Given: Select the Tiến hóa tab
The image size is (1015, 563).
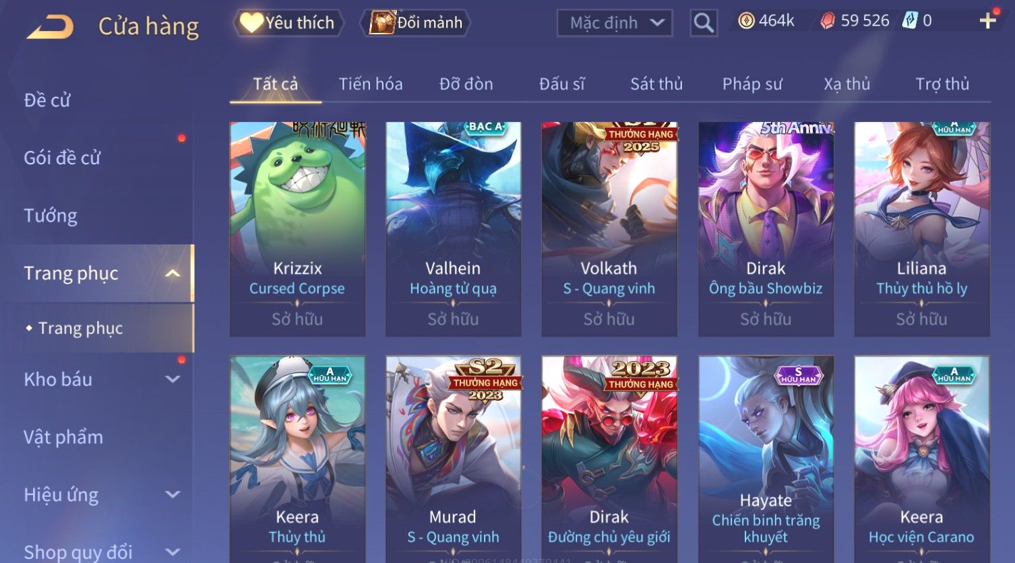Looking at the screenshot, I should point(371,84).
